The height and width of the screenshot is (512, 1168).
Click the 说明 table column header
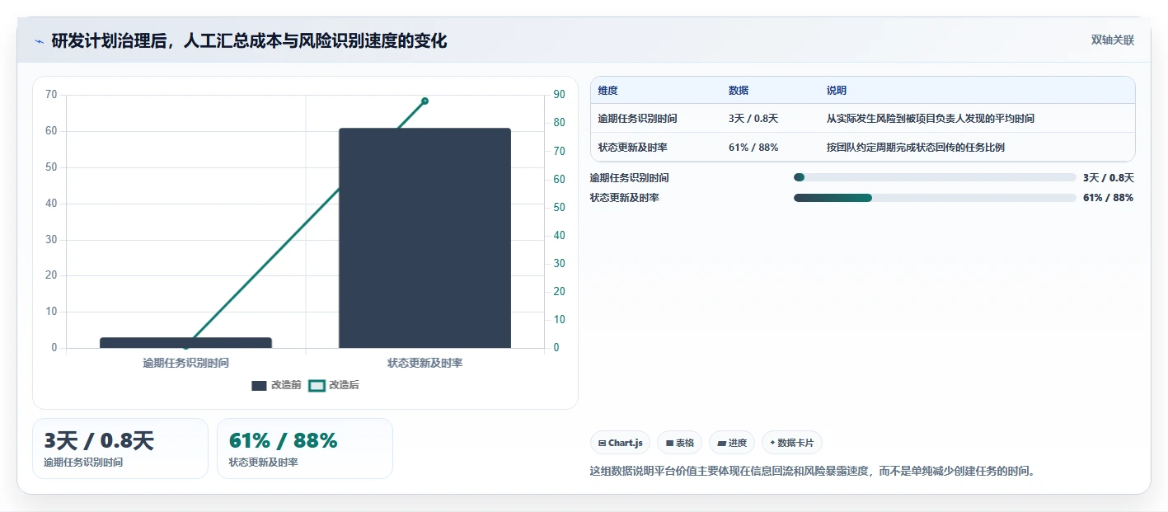[837, 91]
